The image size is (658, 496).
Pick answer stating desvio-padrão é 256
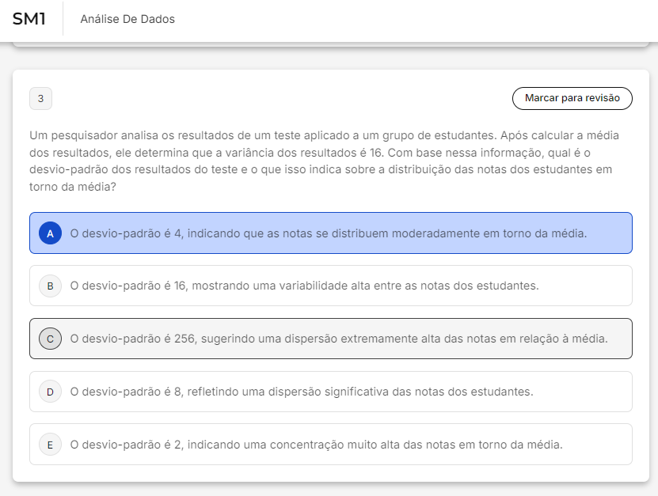pyautogui.click(x=339, y=339)
